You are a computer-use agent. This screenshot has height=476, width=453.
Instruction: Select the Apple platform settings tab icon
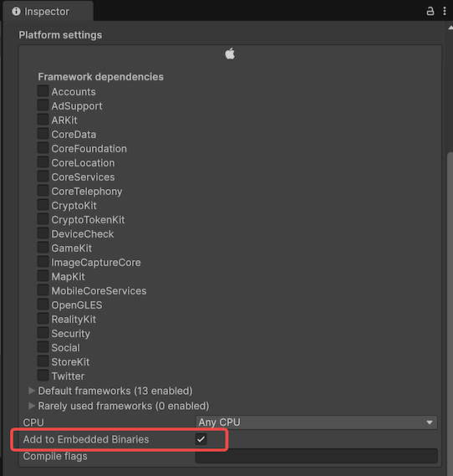[x=230, y=54]
